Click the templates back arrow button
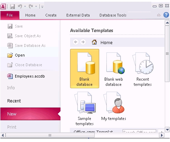This screenshot has width=170, height=142. [76, 42]
